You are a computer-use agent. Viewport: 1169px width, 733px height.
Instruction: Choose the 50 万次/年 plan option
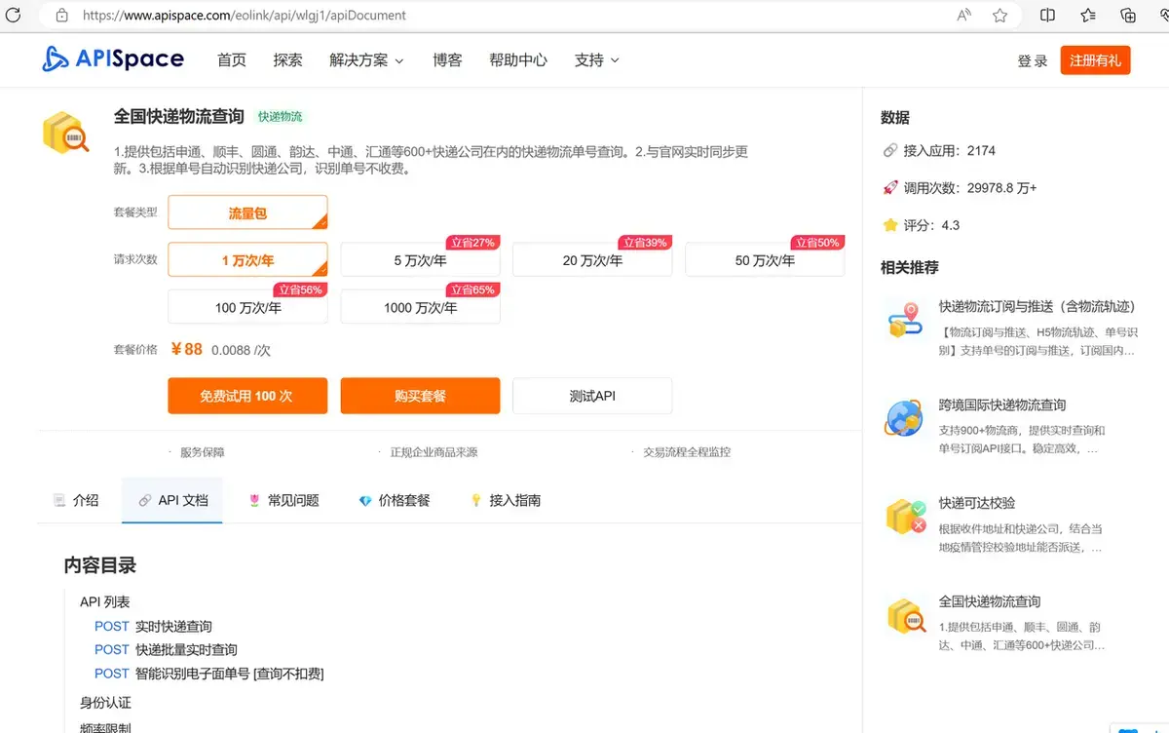(765, 260)
